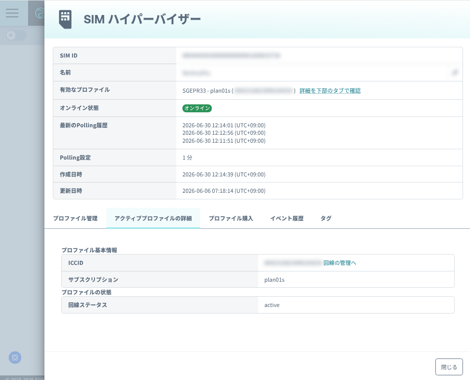
Task: Switch to the イベント履歴 tab
Action: [x=287, y=219]
